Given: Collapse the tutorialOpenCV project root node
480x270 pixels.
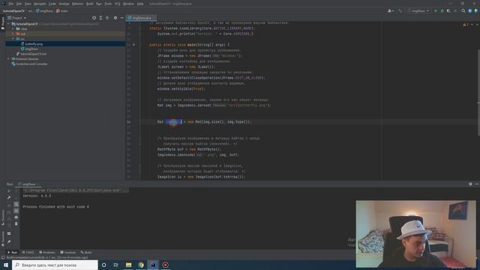Looking at the screenshot, I should click(9, 23).
